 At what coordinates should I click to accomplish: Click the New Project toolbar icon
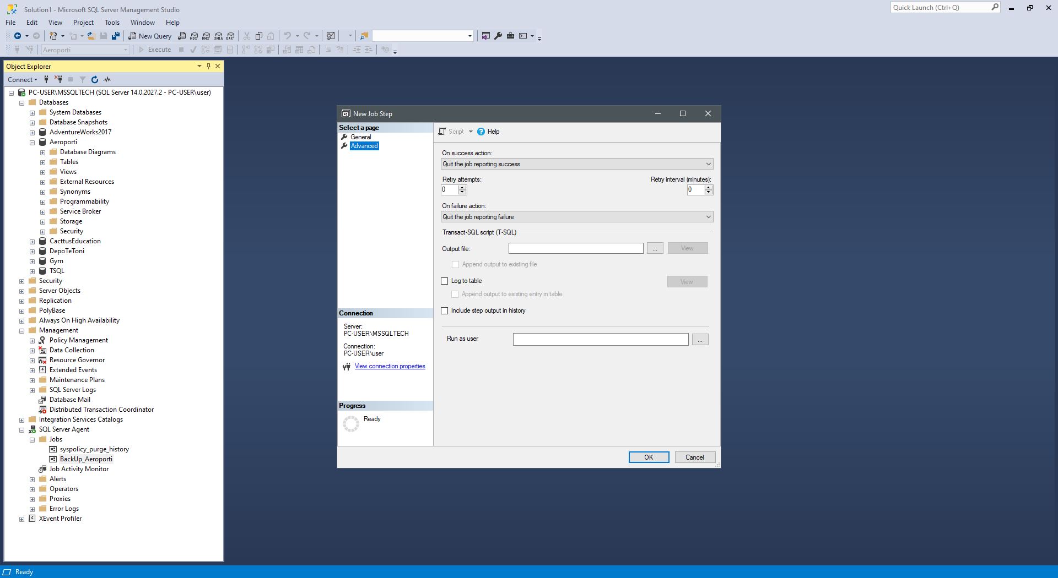point(53,36)
